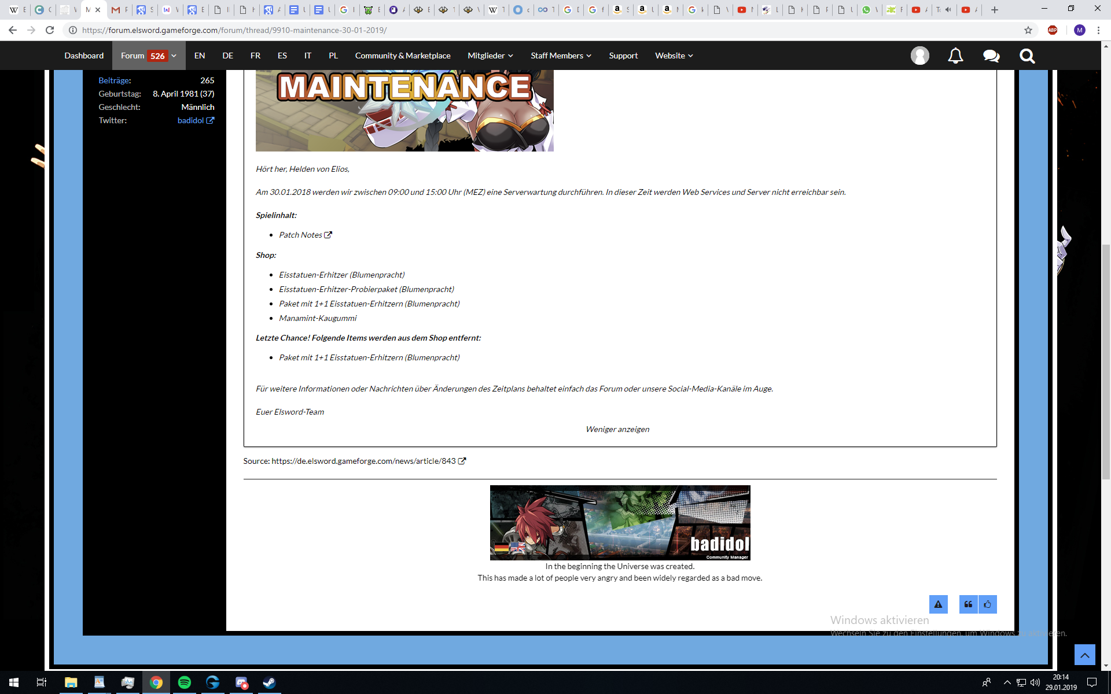
Task: Switch to the IT forum section
Action: click(x=308, y=56)
